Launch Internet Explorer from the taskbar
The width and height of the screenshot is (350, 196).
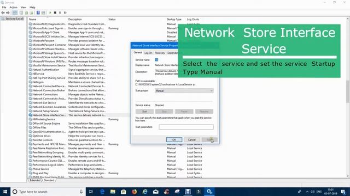tap(145, 192)
